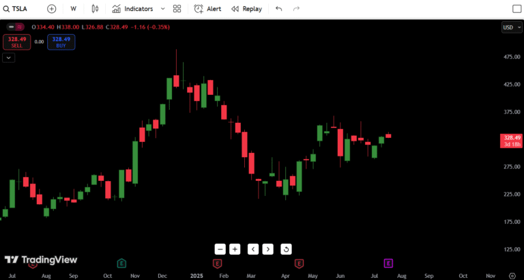Viewport: 524px width, 280px height.
Task: Click the 375.00 price axis label
Action: pos(512,112)
